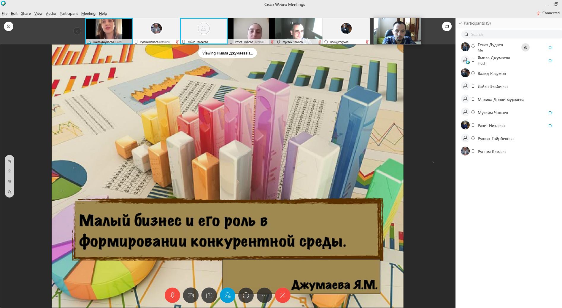This screenshot has width=562, height=308.
Task: Click the Viewing Ямила Джумаева's label
Action: pos(228,53)
